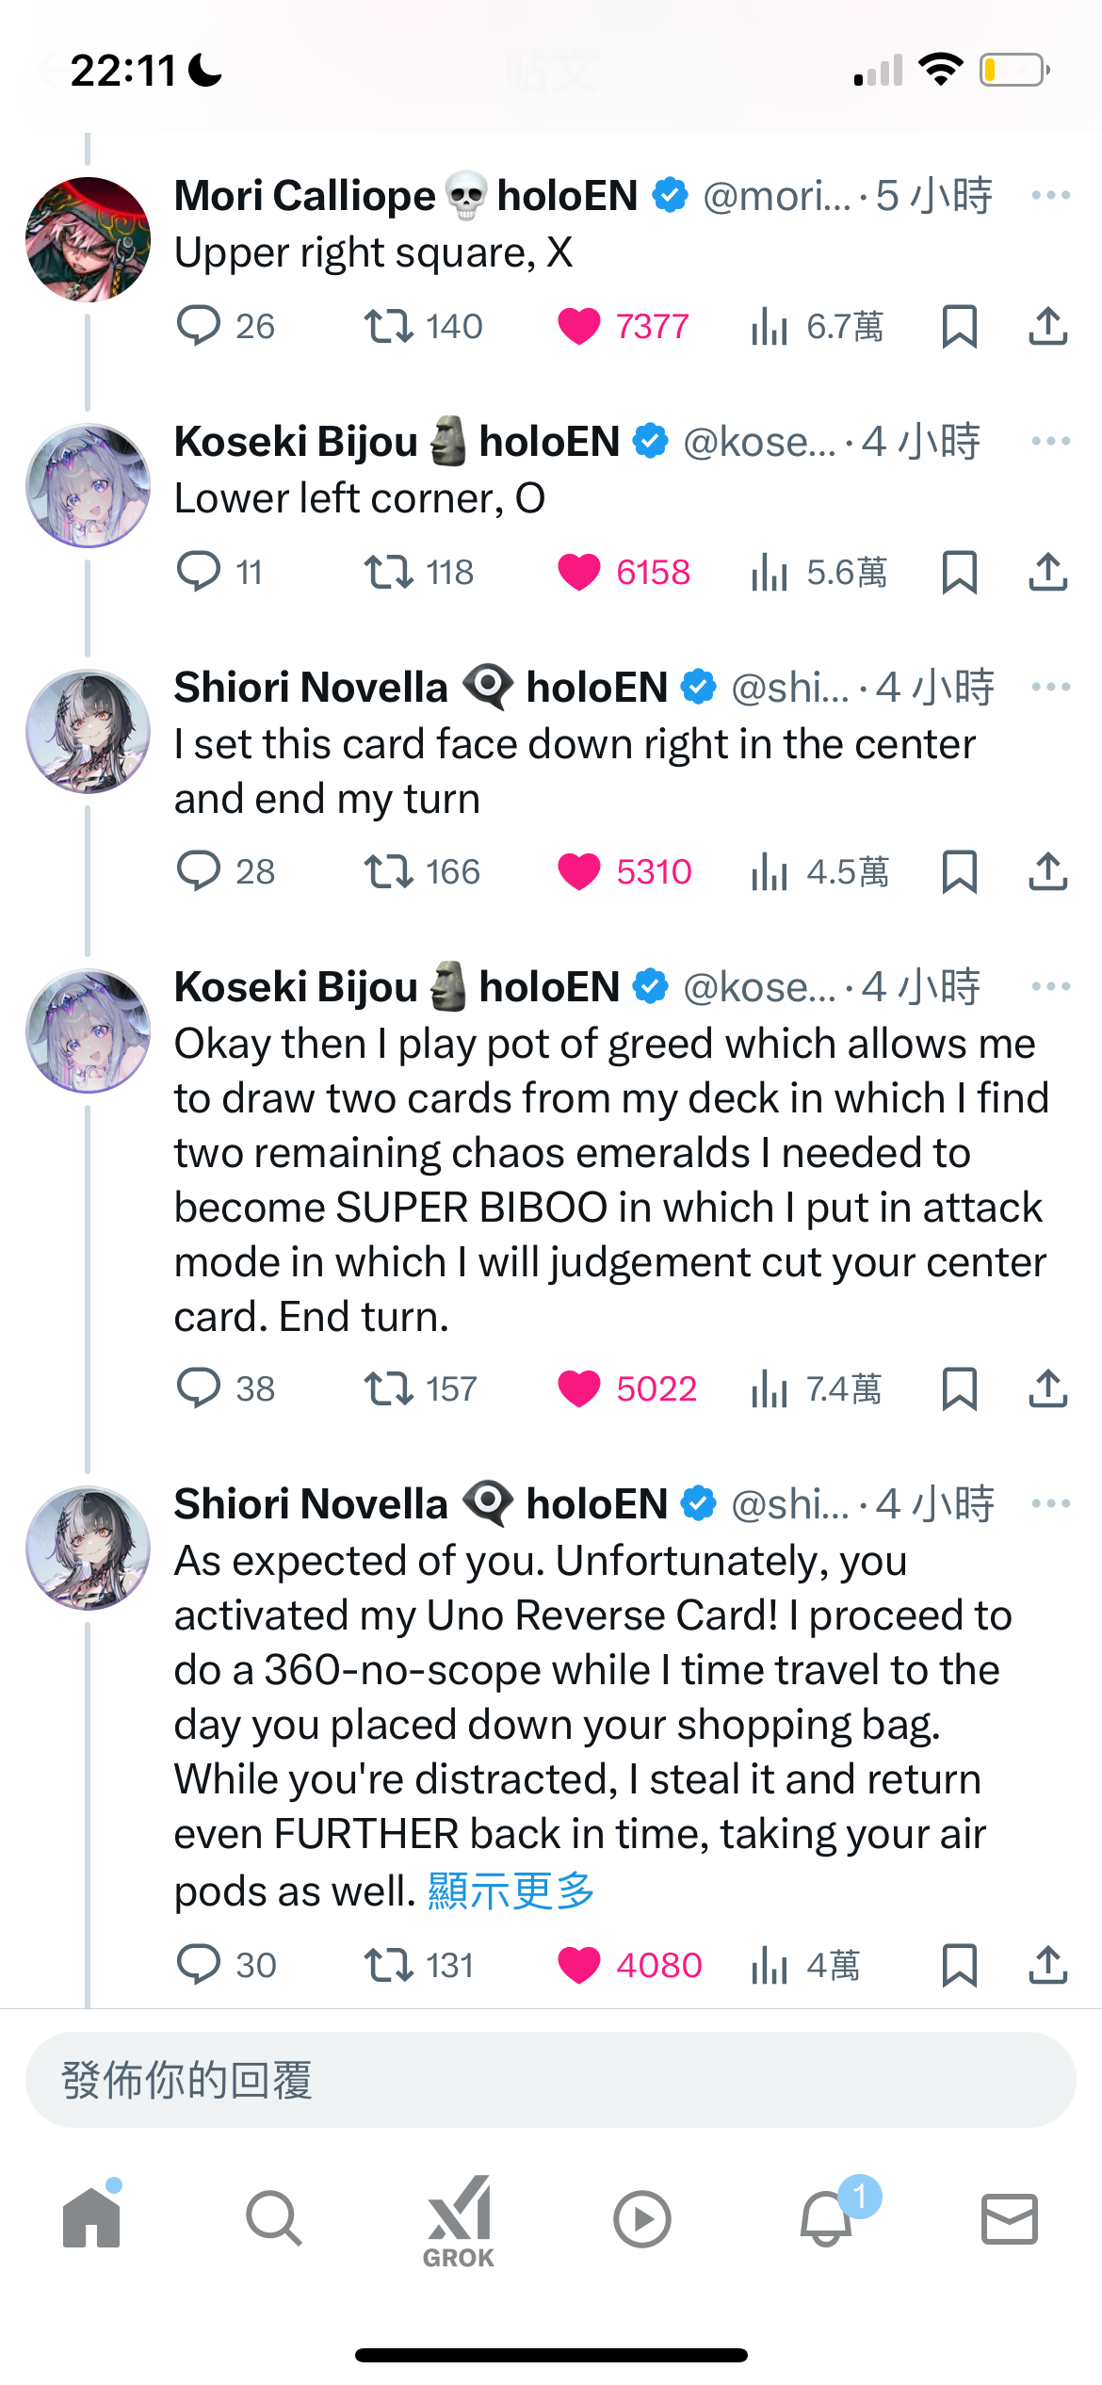Expand Shiori's post with 顯示更多 link
Image resolution: width=1102 pixels, height=2385 pixels.
pyautogui.click(x=510, y=1890)
